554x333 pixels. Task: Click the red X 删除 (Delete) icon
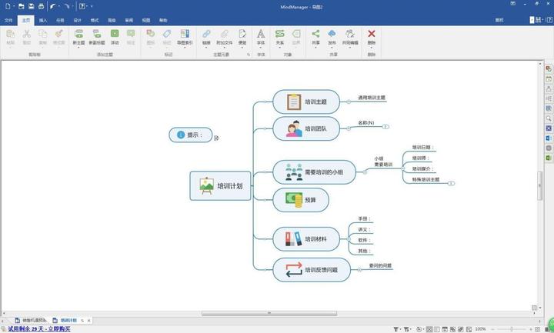(372, 34)
